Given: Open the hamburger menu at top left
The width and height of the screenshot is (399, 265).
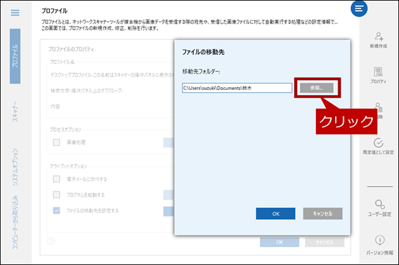Looking at the screenshot, I should (x=15, y=13).
